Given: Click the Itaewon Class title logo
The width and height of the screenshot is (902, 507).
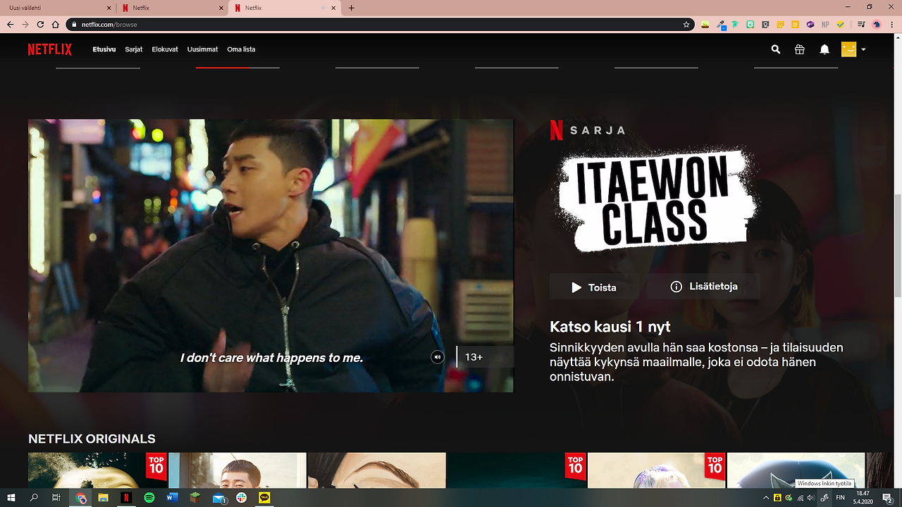Looking at the screenshot, I should (x=657, y=200).
